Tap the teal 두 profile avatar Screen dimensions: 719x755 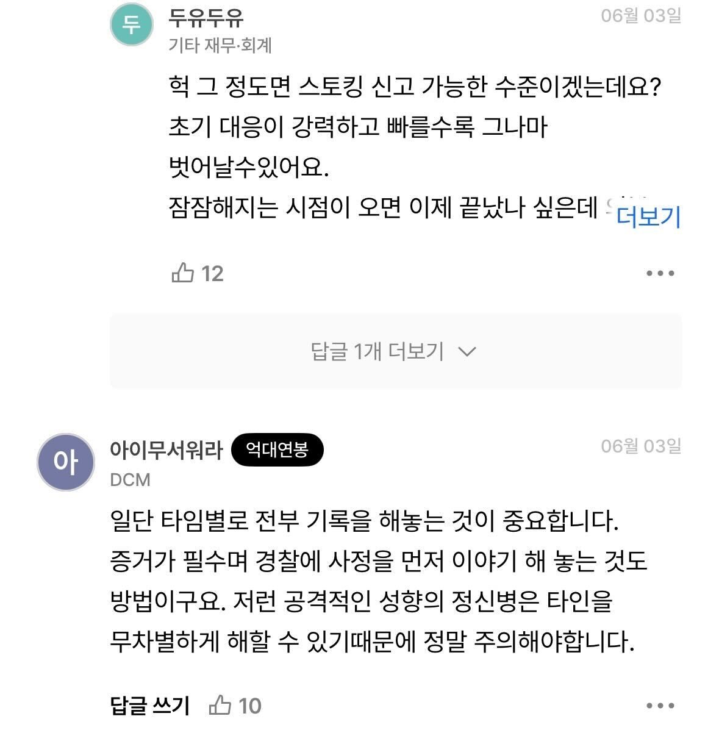point(131,24)
